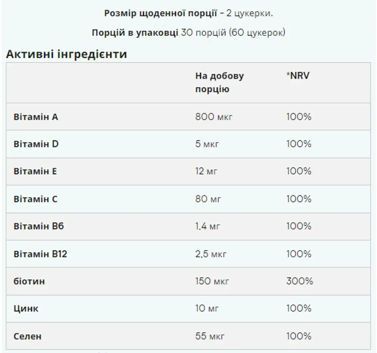
Task: Click the 'Вітамін C' ingredient name
Action: (x=35, y=199)
